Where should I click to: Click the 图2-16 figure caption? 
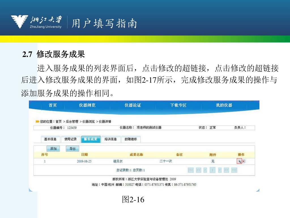click(x=133, y=200)
